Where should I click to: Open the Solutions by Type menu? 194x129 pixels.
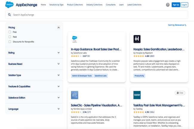[x=56, y=5]
